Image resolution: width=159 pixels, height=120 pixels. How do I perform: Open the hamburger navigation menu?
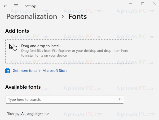tap(16, 6)
